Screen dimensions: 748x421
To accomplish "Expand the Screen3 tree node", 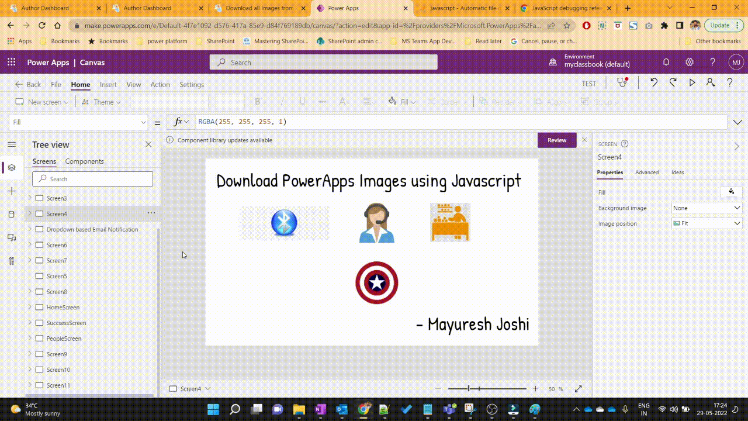I will [30, 198].
